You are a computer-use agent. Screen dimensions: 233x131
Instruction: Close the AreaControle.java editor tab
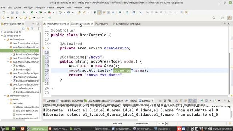(68, 24)
